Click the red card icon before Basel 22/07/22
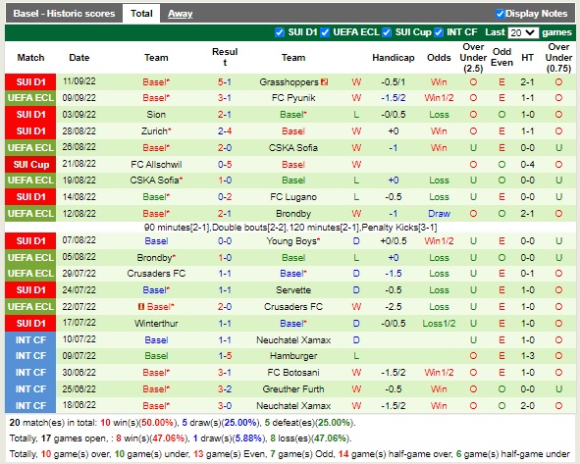The width and height of the screenshot is (580, 464). [141, 306]
